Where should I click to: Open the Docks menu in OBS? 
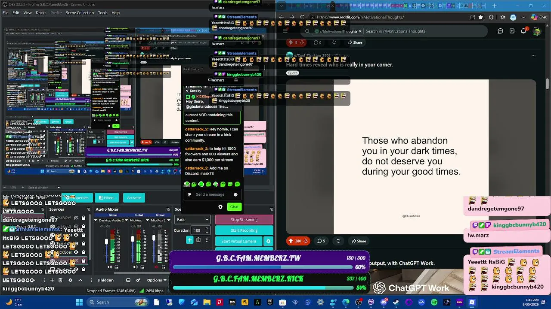tap(41, 13)
